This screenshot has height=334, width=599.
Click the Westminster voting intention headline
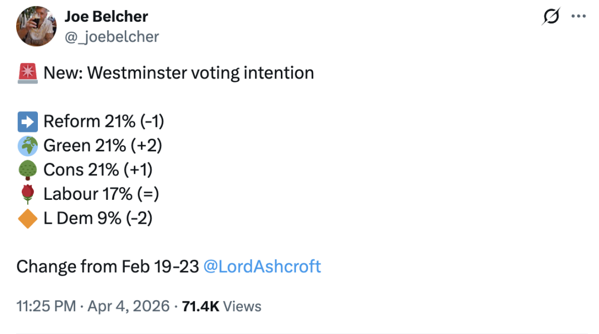coord(178,72)
